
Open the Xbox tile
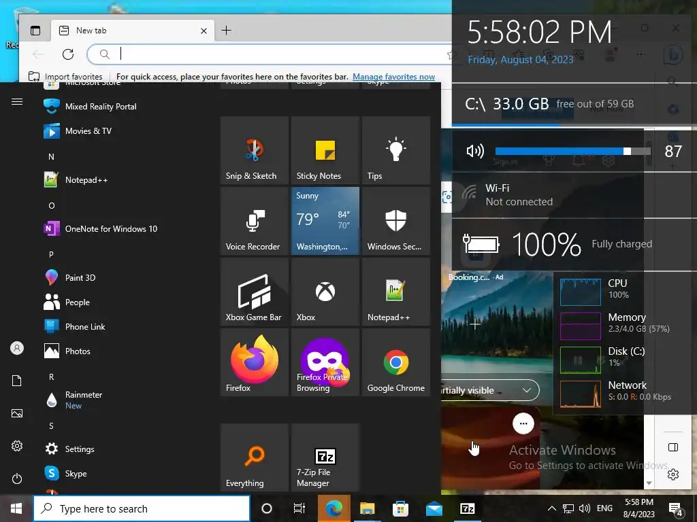325,291
